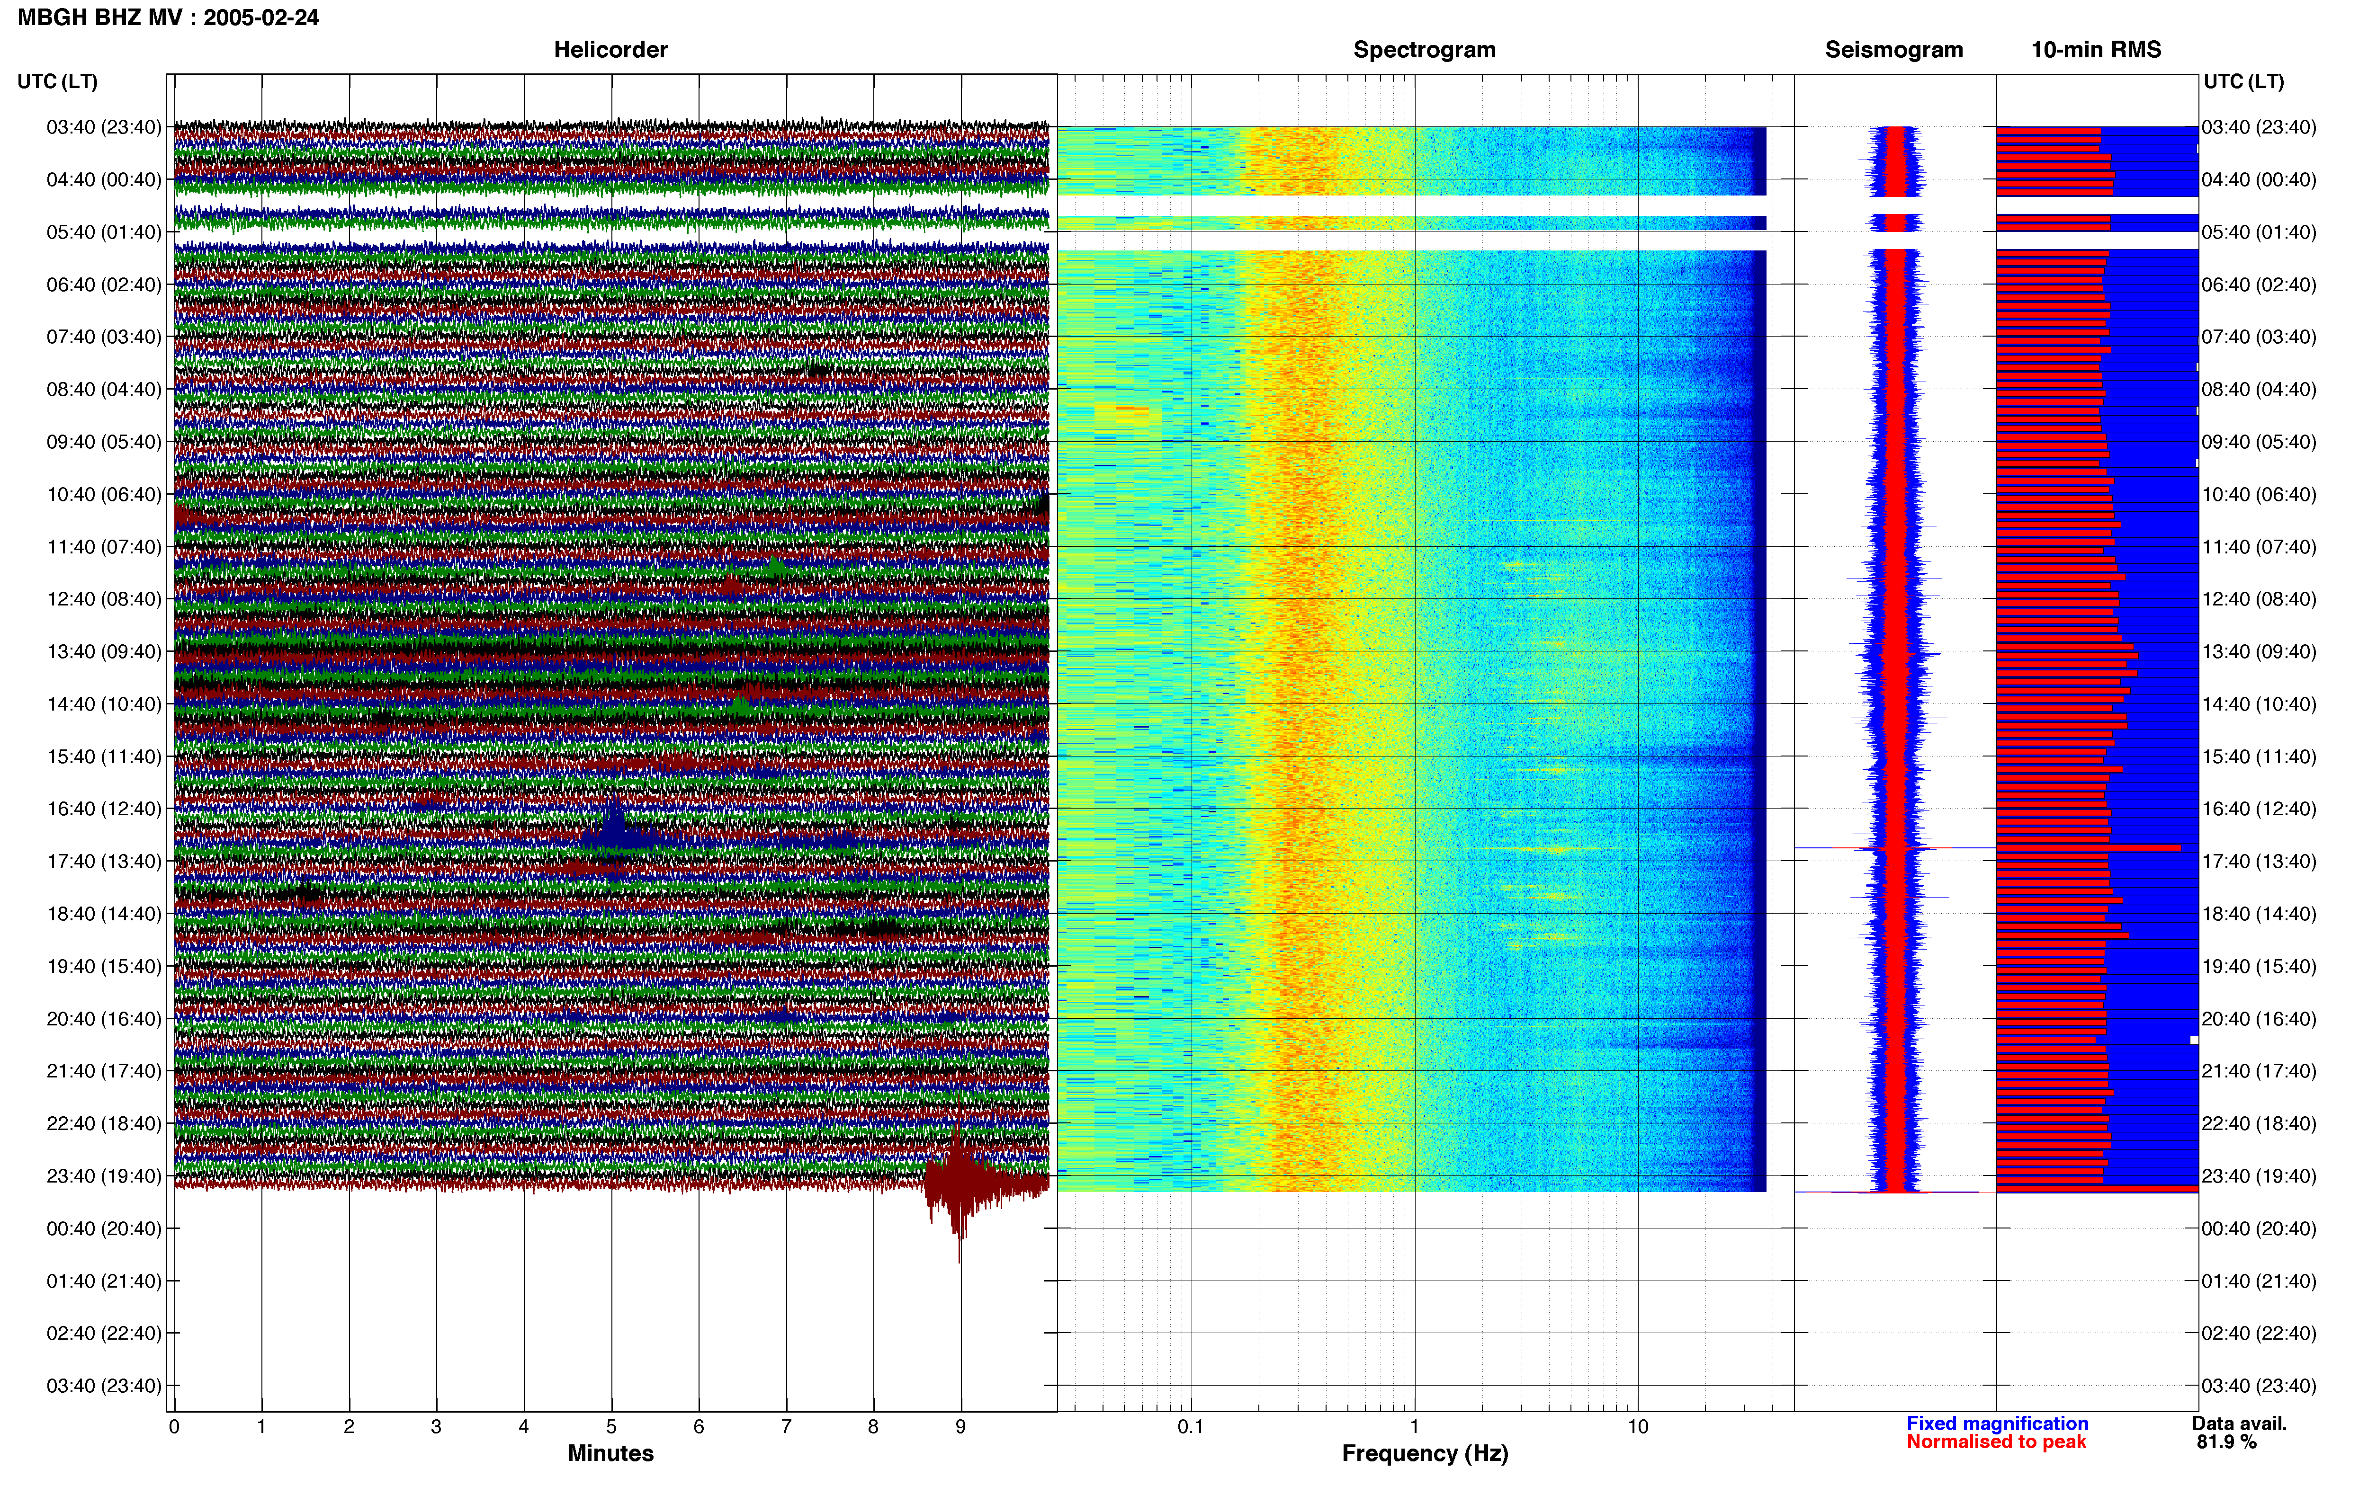Screen dimensions: 2377x1486
Task: Select the Frequency (Hz) axis label
Action: coord(1425,1452)
